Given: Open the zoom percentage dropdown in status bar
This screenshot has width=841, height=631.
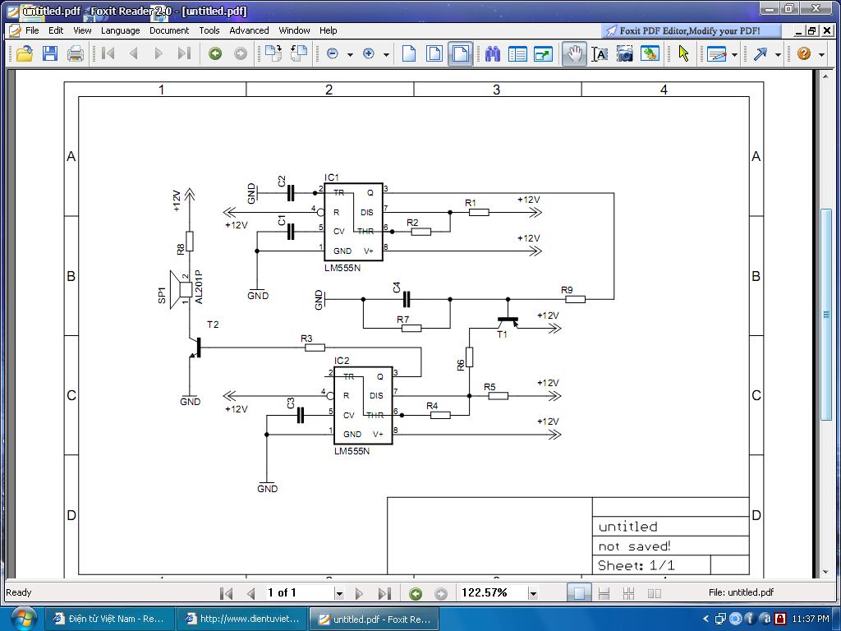Looking at the screenshot, I should click(532, 593).
